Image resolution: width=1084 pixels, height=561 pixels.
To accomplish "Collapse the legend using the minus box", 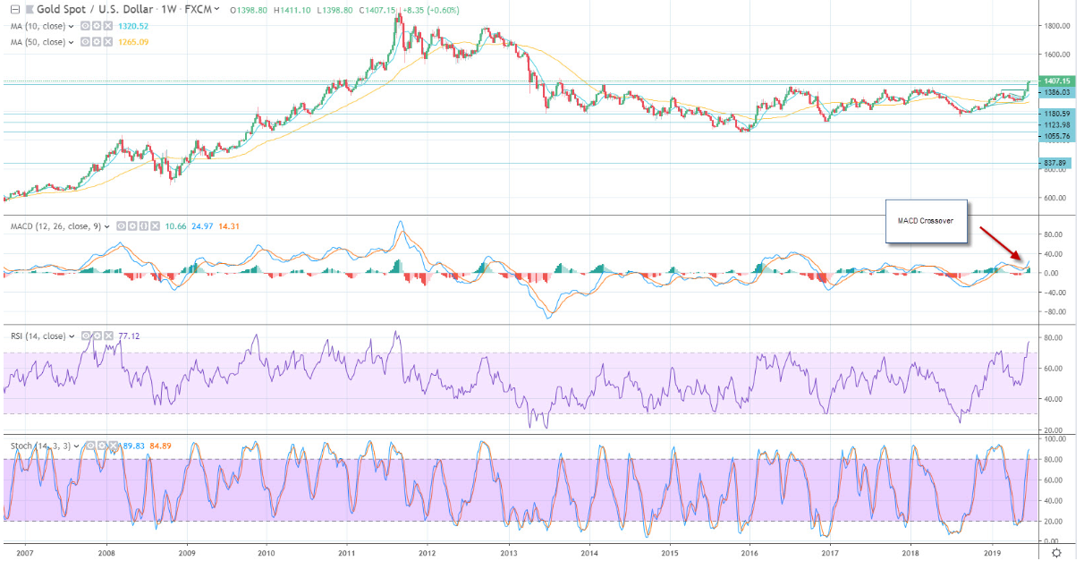I will click(13, 9).
